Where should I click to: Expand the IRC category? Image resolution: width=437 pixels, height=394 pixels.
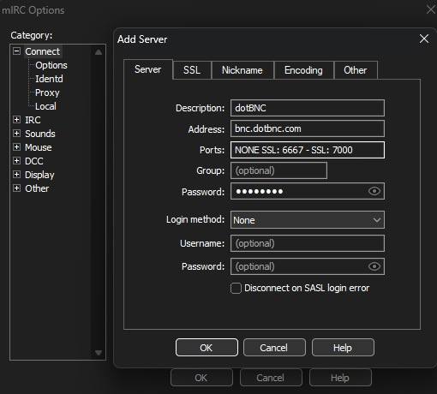(17, 120)
